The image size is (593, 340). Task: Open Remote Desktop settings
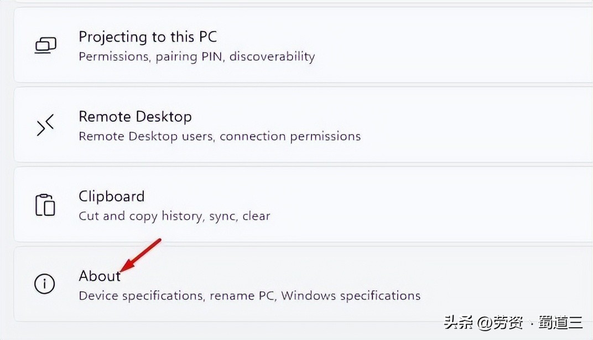(136, 116)
